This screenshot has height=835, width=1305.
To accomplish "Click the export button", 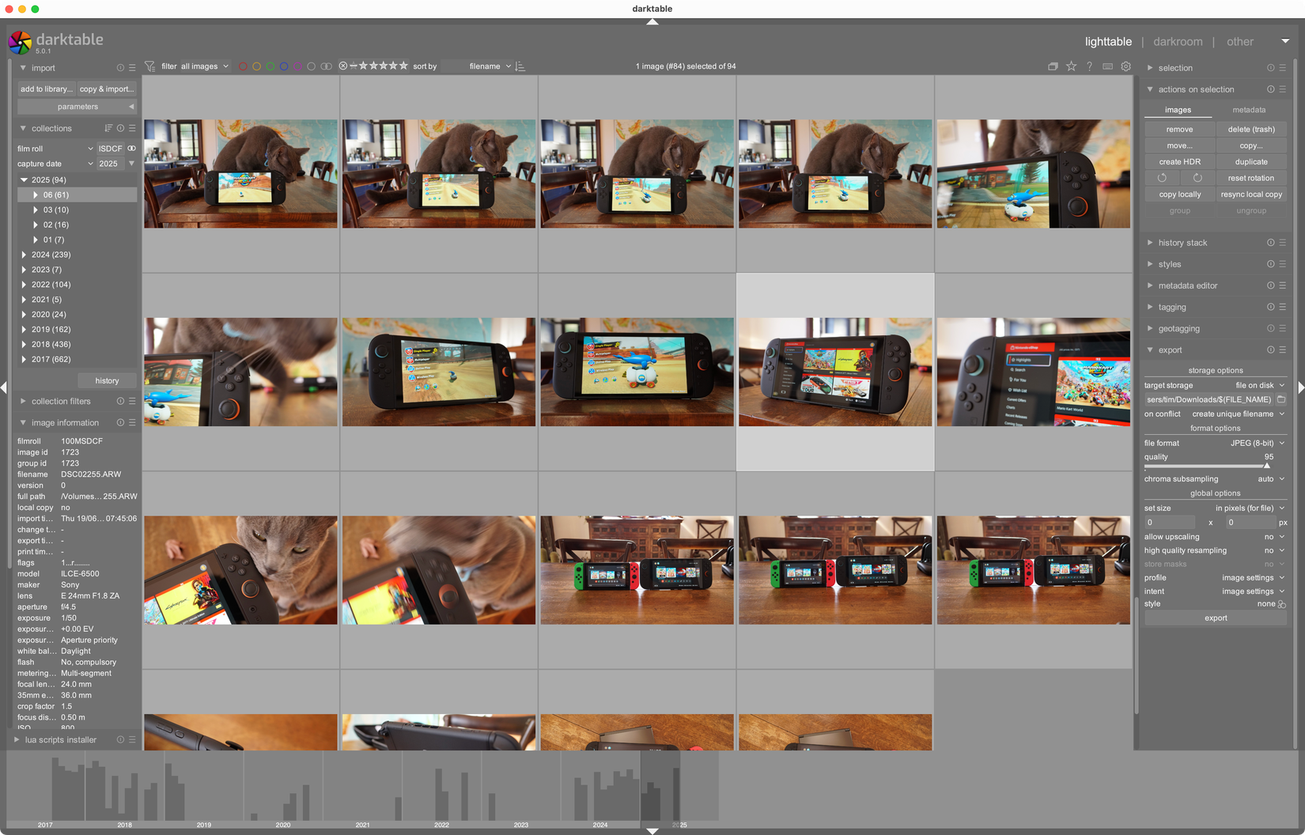I will click(1215, 618).
